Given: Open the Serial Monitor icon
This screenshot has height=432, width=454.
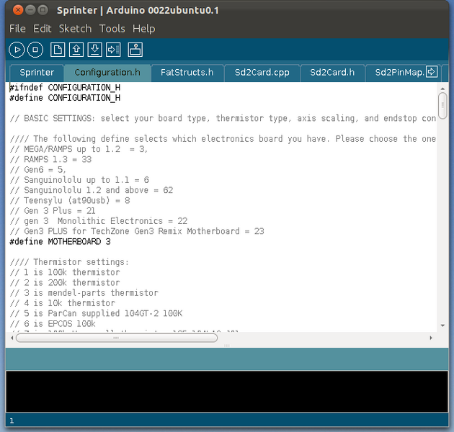Looking at the screenshot, I should [x=135, y=50].
